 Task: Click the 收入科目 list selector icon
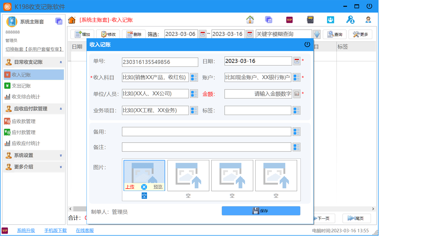click(x=194, y=77)
